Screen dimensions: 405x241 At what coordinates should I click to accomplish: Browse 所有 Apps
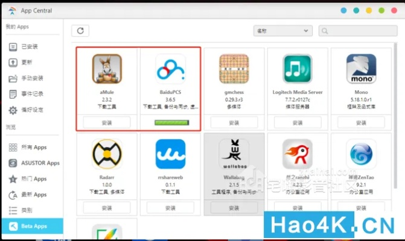click(x=33, y=147)
